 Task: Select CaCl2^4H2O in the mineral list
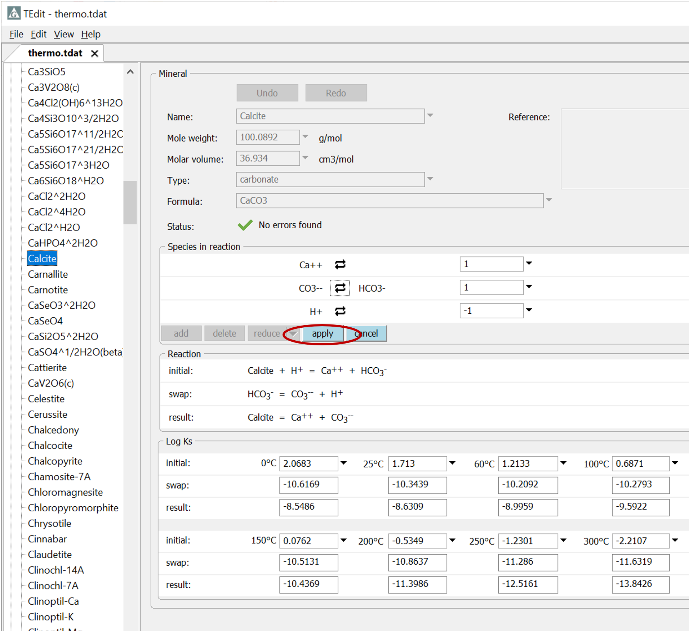[57, 212]
